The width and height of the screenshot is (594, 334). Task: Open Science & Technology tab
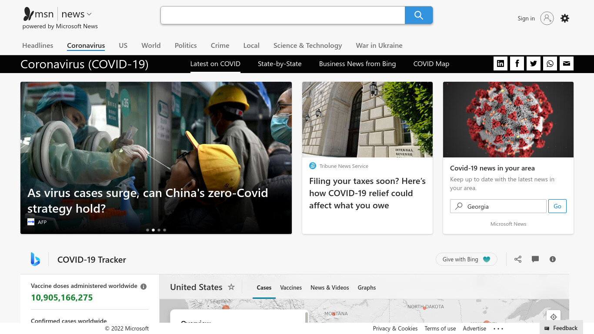tap(307, 45)
